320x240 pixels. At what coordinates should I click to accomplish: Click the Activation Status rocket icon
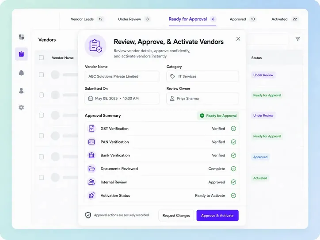(x=91, y=195)
